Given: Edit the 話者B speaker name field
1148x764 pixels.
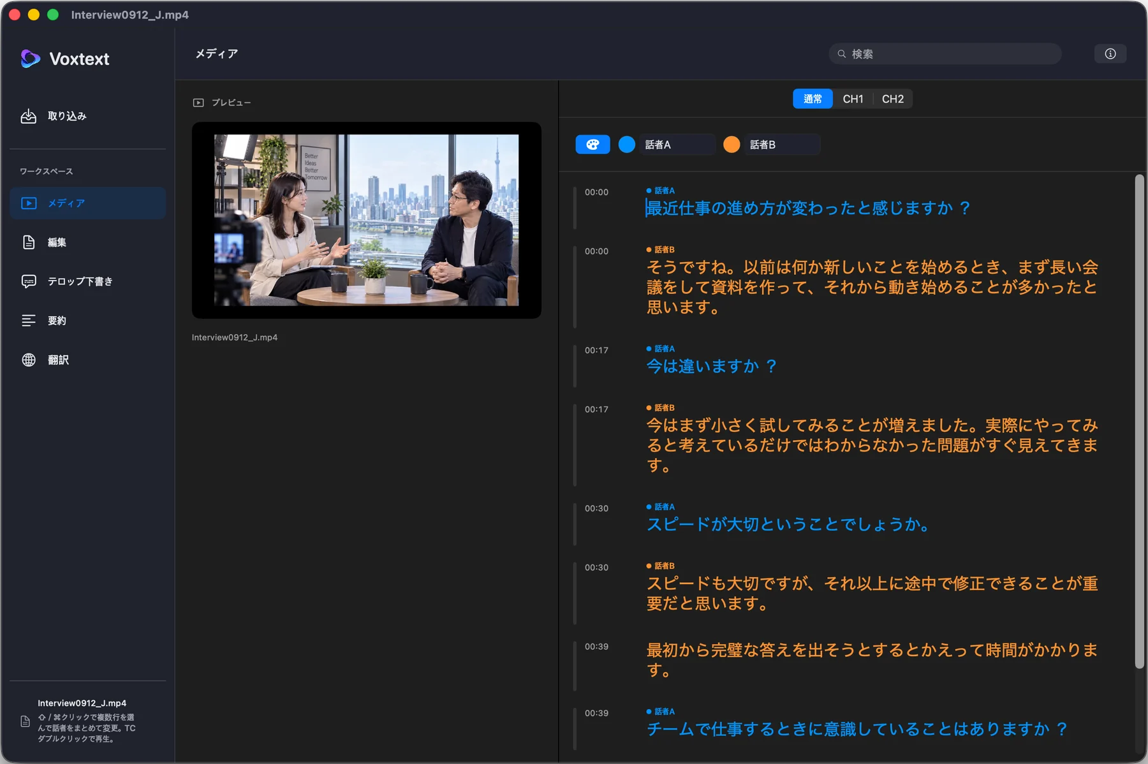Looking at the screenshot, I should coord(782,145).
